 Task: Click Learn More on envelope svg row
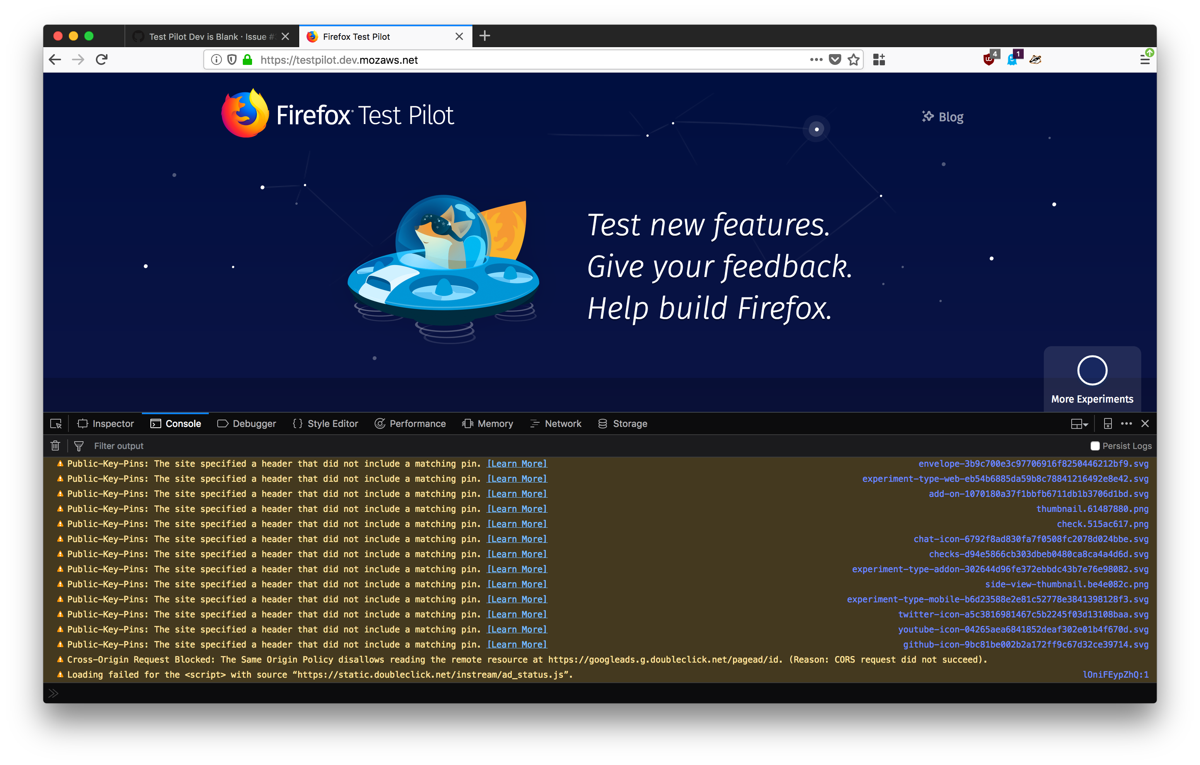(x=517, y=464)
